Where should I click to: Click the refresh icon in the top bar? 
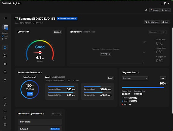146,10
